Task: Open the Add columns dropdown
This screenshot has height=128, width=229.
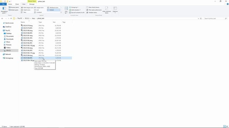Action: pyautogui.click(x=75, y=10)
